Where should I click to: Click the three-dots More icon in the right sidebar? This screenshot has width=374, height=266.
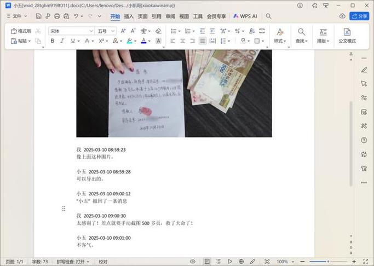point(364,183)
